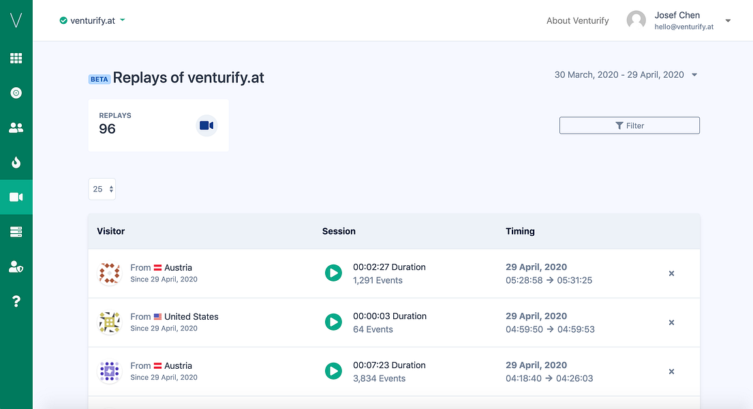Click the hello@venturify.at email text
This screenshot has width=753, height=409.
click(x=684, y=27)
